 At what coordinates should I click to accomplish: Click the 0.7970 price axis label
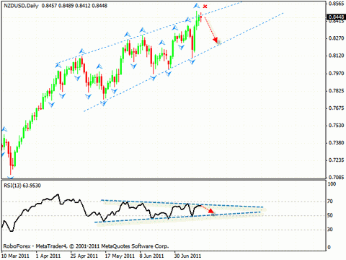pyautogui.click(x=336, y=73)
